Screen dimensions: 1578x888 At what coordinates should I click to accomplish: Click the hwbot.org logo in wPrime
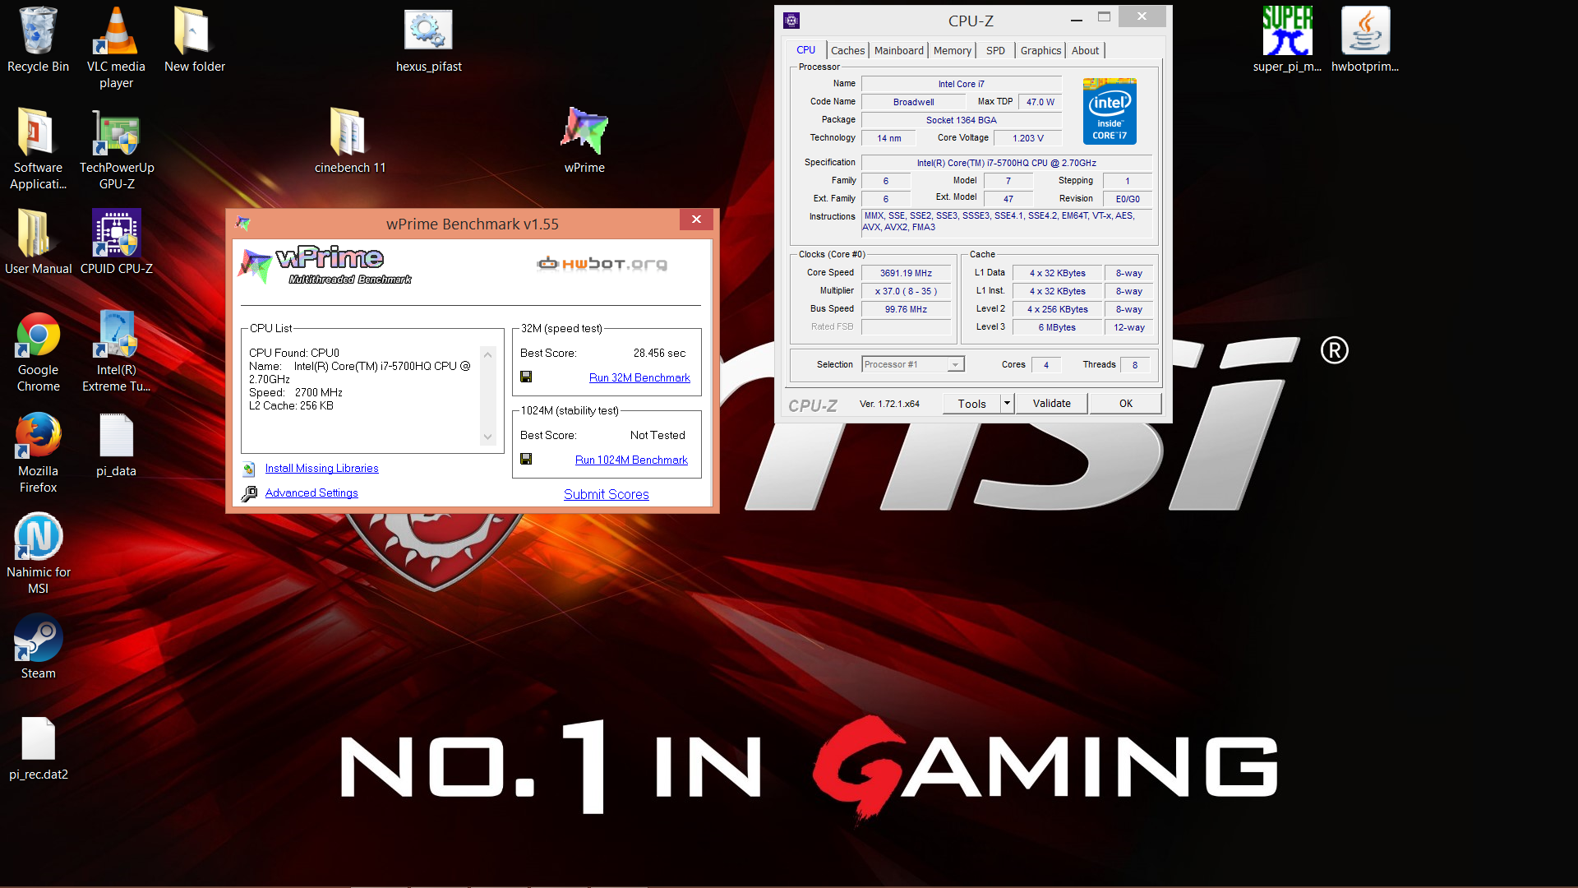(602, 263)
